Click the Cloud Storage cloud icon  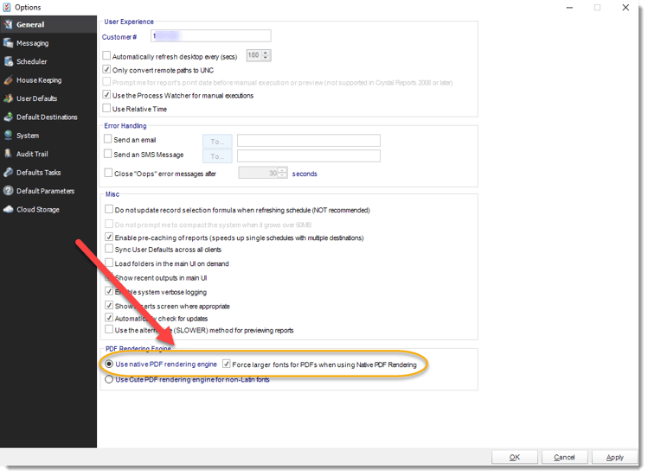(8, 209)
